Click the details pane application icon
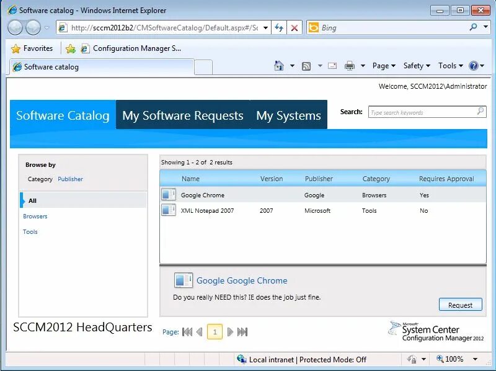This screenshot has width=496, height=371. click(x=184, y=280)
